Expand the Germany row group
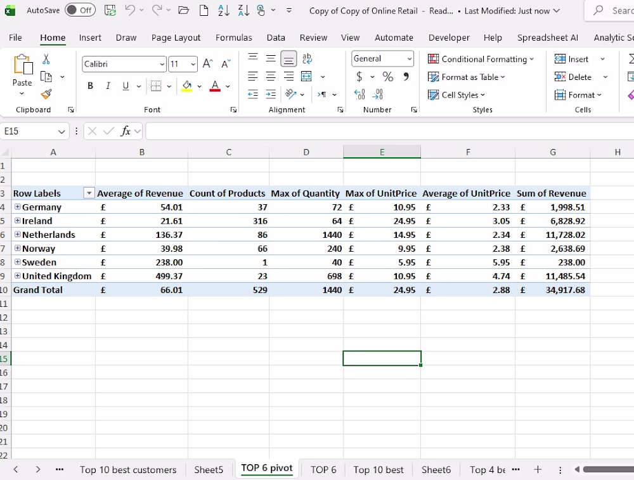 17,207
